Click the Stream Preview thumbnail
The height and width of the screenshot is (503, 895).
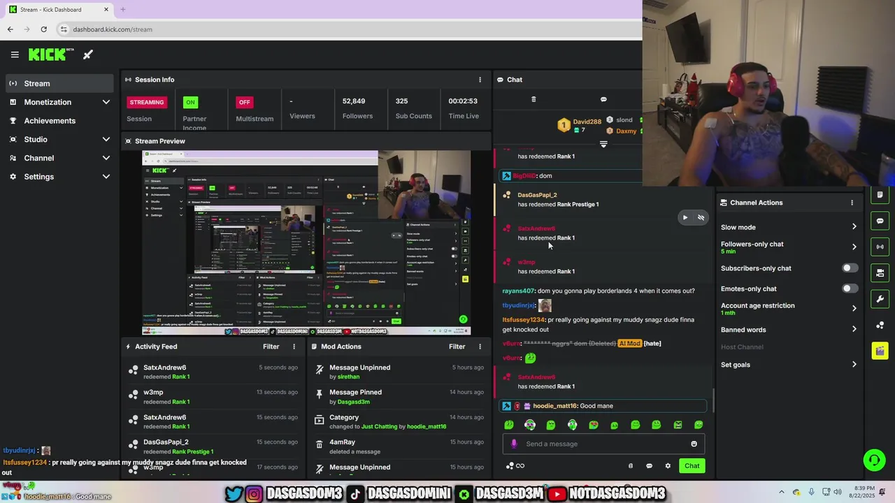coord(306,243)
